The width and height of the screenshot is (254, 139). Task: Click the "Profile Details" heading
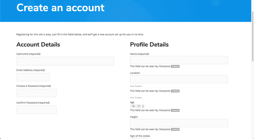coord(149,45)
